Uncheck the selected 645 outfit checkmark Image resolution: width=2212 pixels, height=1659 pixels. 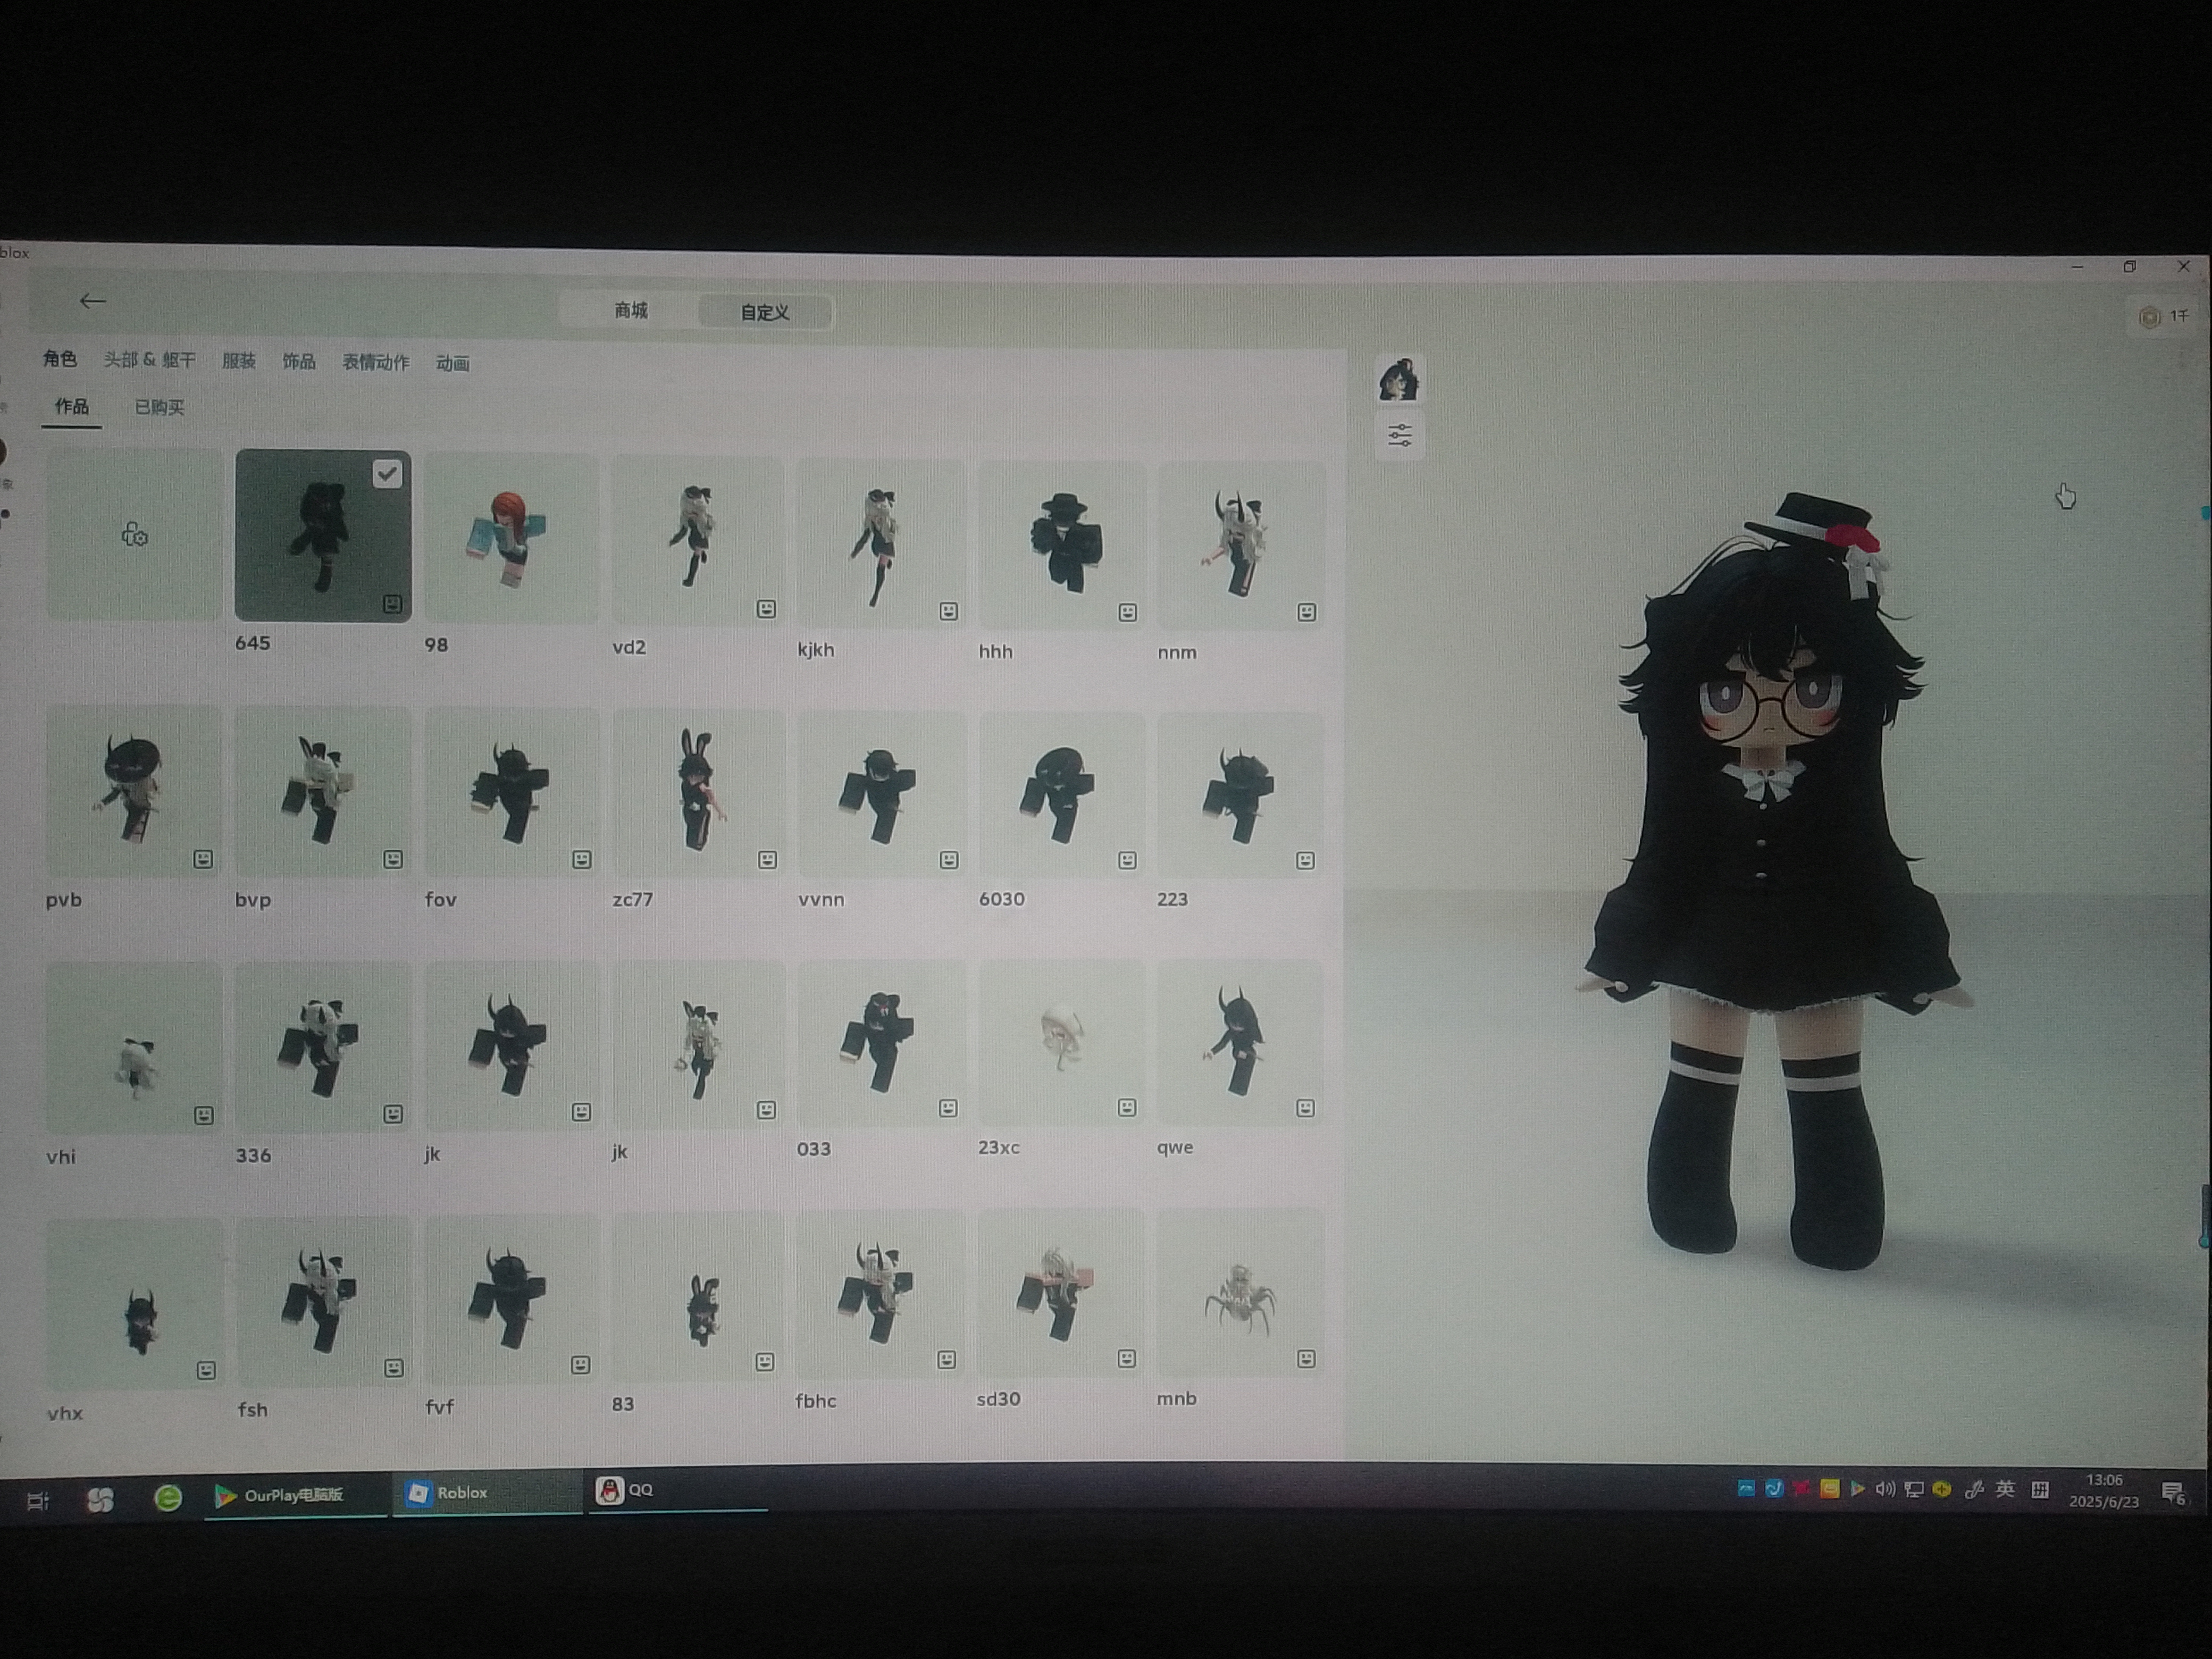click(x=387, y=474)
